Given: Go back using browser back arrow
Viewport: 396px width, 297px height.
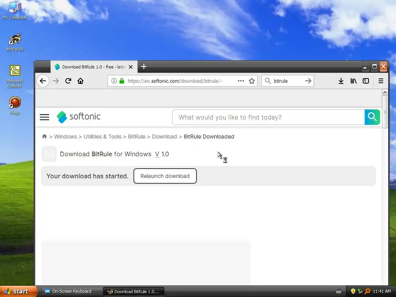Looking at the screenshot, I should [43, 81].
